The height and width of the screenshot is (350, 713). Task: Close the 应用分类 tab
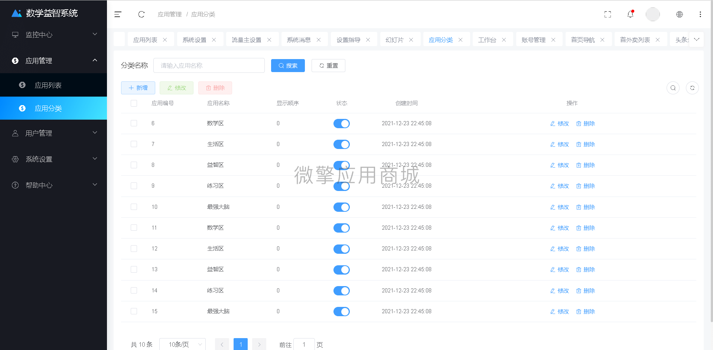tap(460, 40)
